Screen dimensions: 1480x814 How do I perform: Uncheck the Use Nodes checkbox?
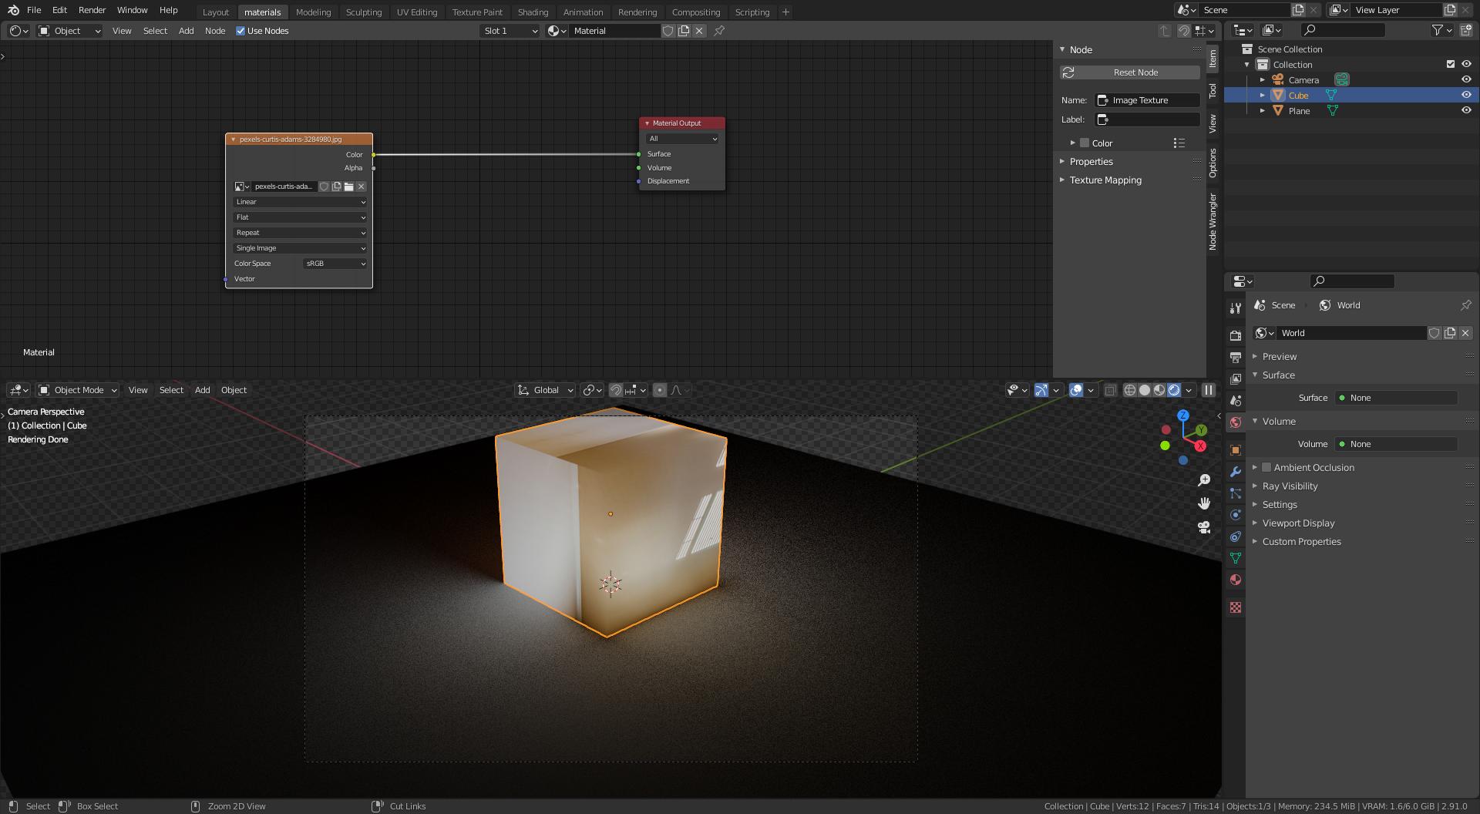(240, 31)
